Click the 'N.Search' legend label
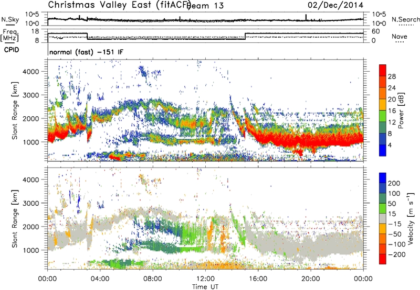This screenshot has width=420, height=290. pos(405,19)
